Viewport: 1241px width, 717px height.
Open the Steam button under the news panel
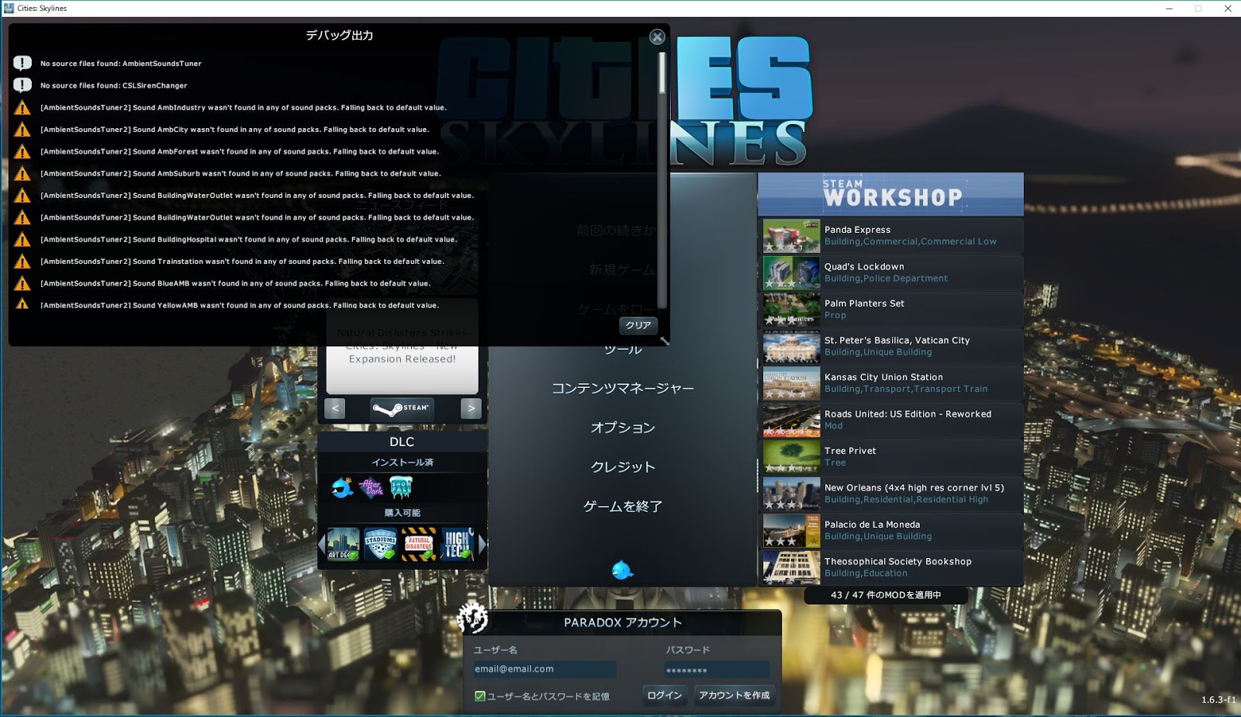click(x=402, y=408)
